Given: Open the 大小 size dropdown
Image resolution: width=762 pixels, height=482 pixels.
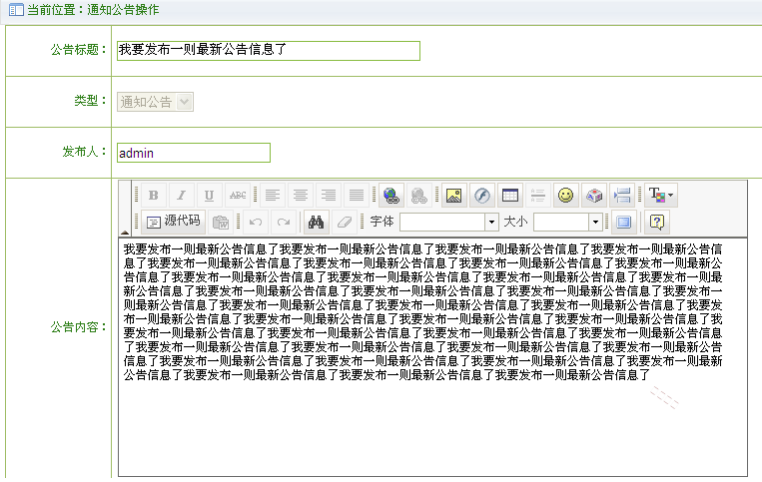Looking at the screenshot, I should pyautogui.click(x=568, y=223).
